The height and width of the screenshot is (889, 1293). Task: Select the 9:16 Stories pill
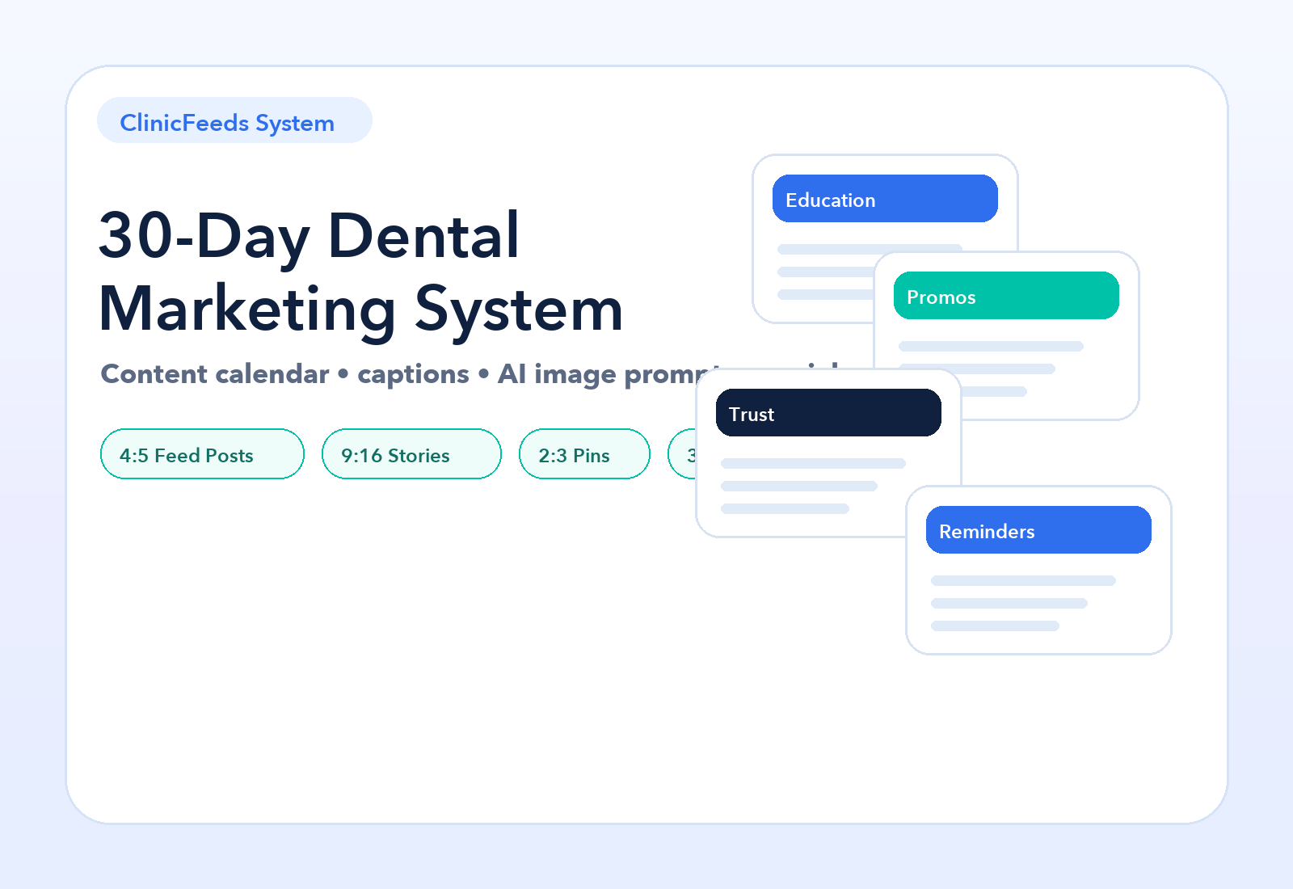point(411,454)
